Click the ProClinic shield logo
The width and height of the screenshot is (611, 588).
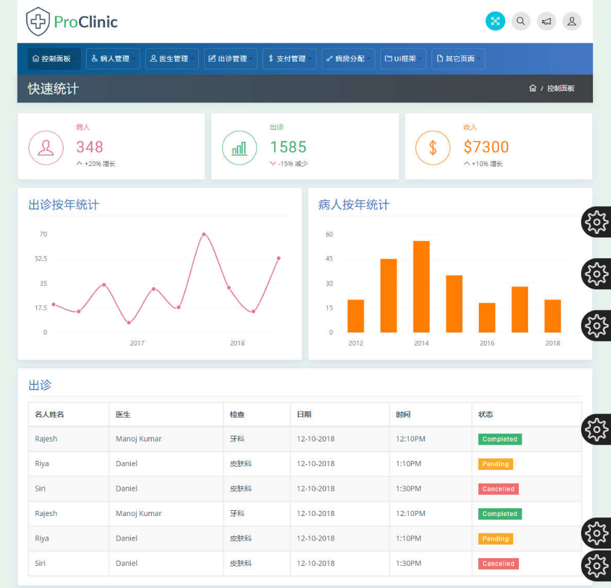click(x=38, y=21)
